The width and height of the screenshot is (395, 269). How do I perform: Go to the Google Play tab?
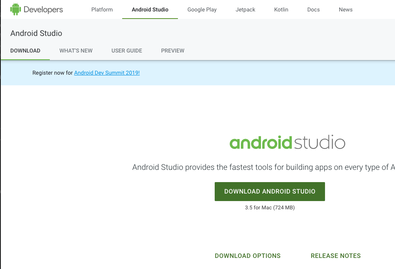202,9
